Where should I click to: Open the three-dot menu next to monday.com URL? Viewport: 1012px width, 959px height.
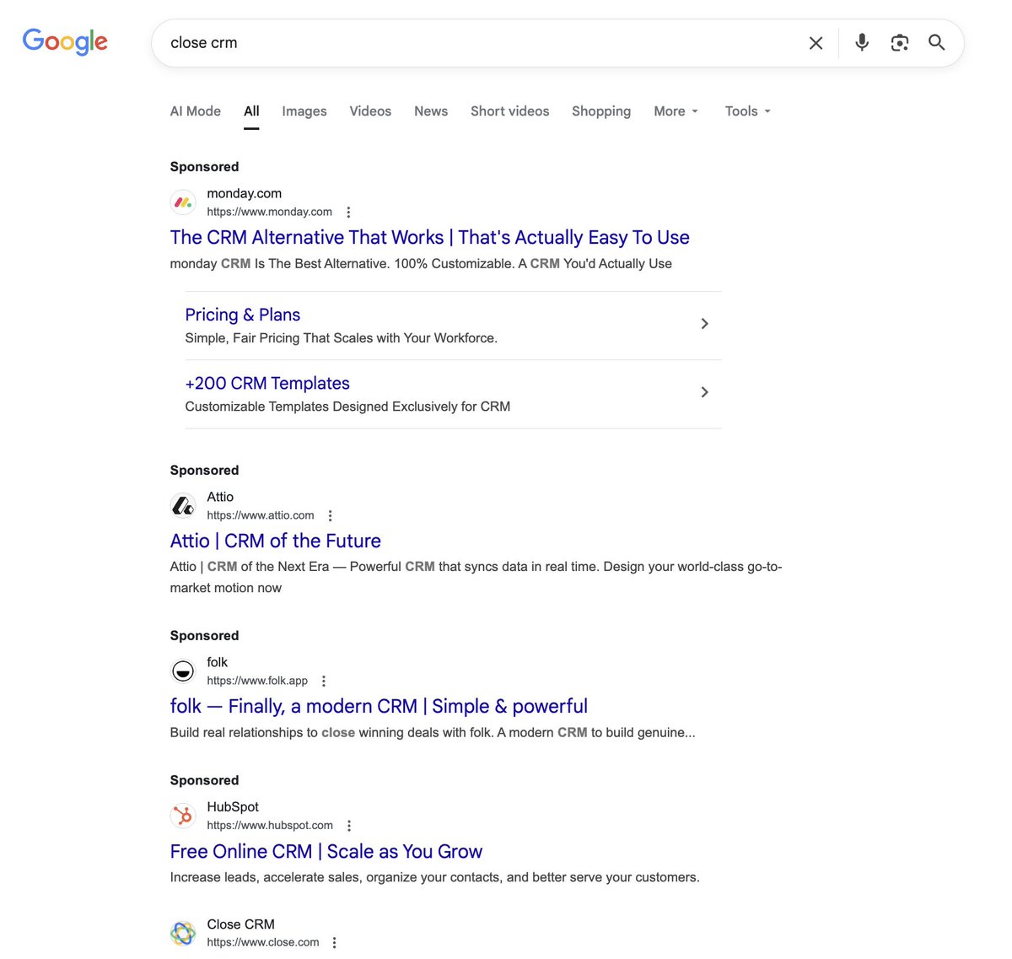pos(348,213)
